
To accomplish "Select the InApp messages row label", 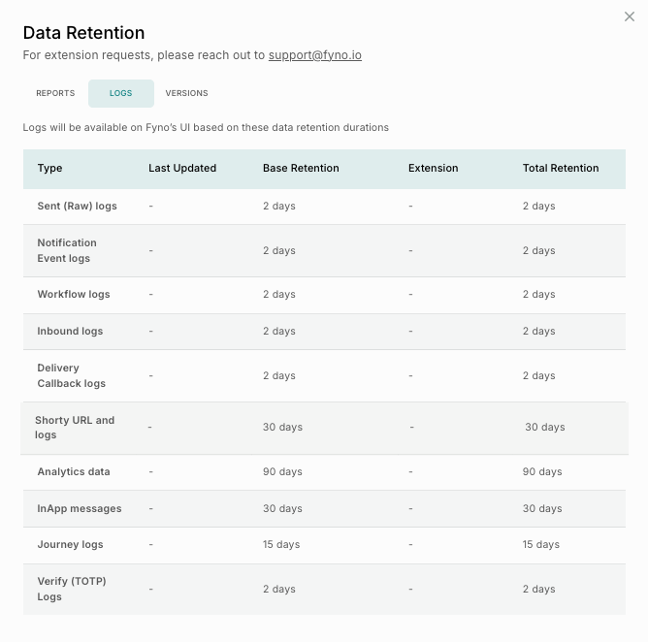I will 80,508.
